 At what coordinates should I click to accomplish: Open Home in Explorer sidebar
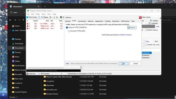coord(16,26)
